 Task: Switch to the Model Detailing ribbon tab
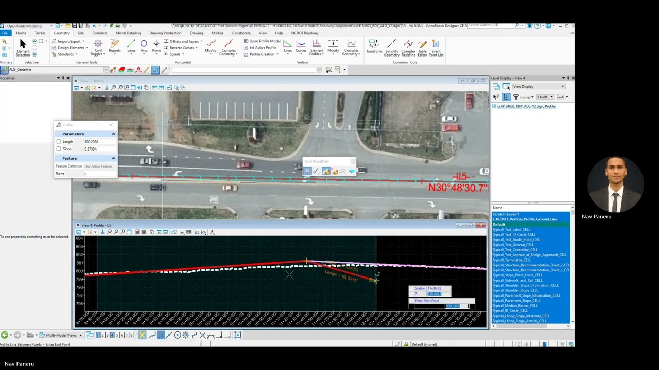point(128,33)
